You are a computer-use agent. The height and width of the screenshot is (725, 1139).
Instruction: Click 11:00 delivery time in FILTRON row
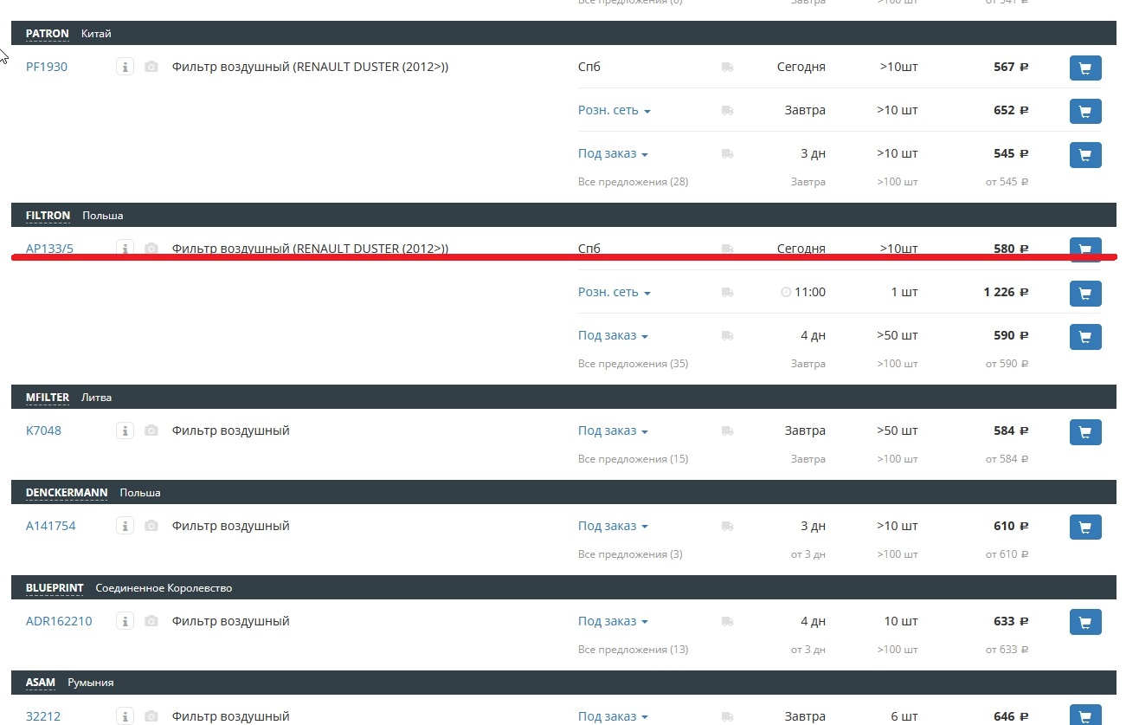[809, 292]
